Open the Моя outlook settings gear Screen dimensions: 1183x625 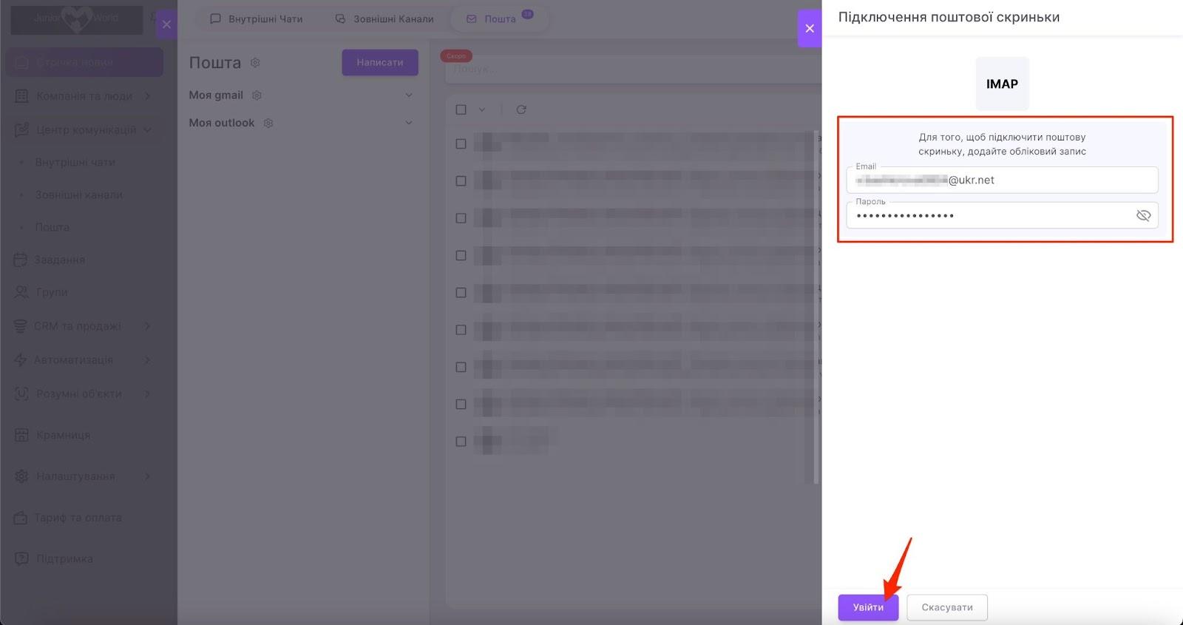(x=268, y=124)
